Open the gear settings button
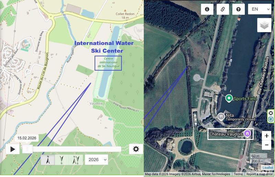Image resolution: width=275 pixels, height=177 pixels. [136, 149]
